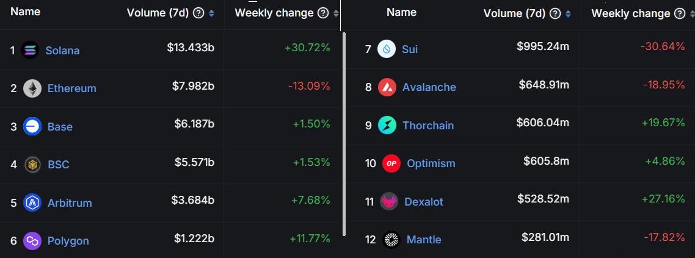Click the Base blue circle icon
This screenshot has height=258, width=695.
tap(32, 127)
